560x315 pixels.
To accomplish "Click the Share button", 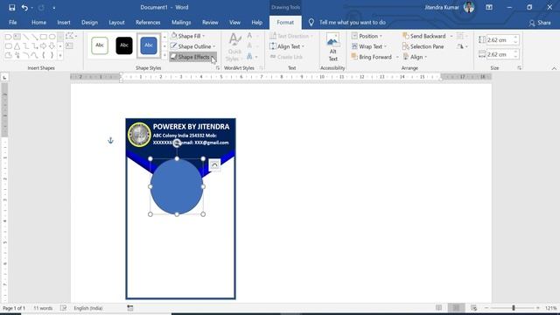I will coord(540,23).
